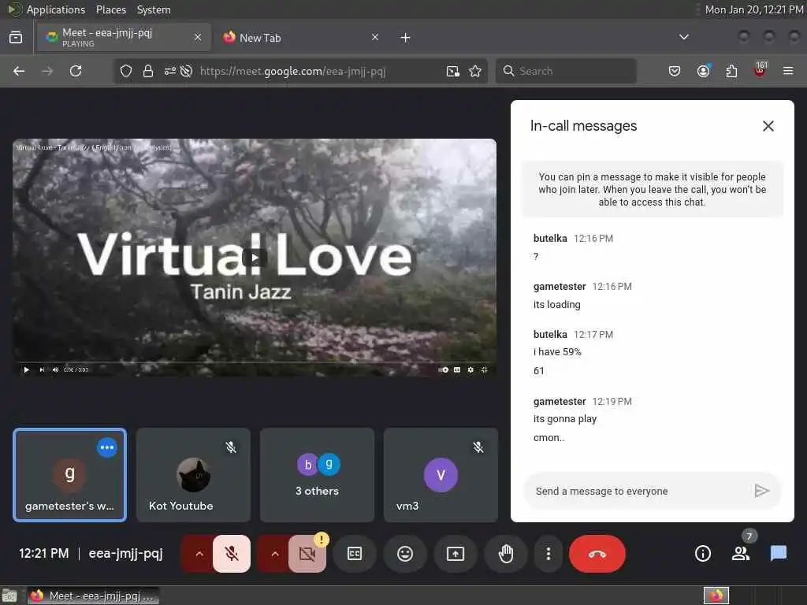Click the browser Search box
Screen dimensions: 807x605
pos(566,71)
